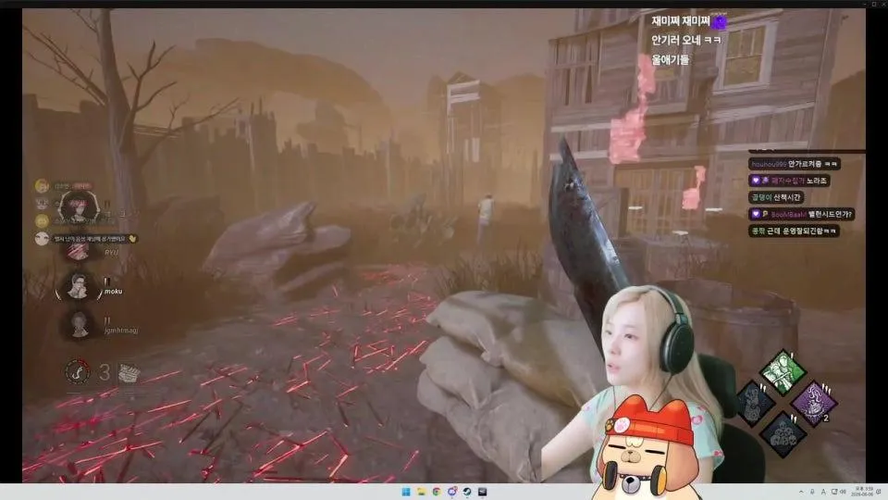Click the purple perk icon with number 2
The image size is (888, 500).
(x=814, y=403)
